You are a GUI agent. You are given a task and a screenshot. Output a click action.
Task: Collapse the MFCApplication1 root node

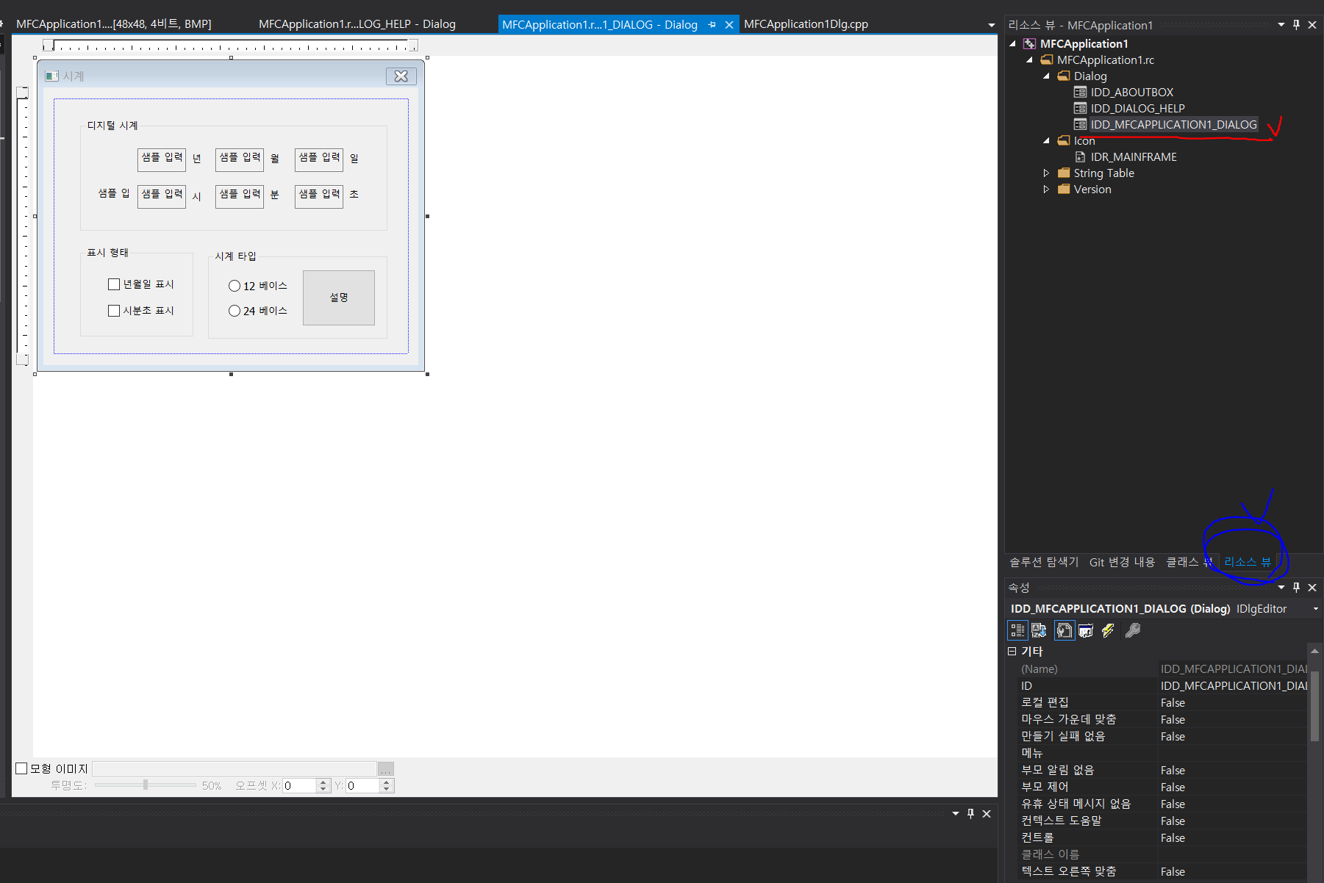(1013, 43)
